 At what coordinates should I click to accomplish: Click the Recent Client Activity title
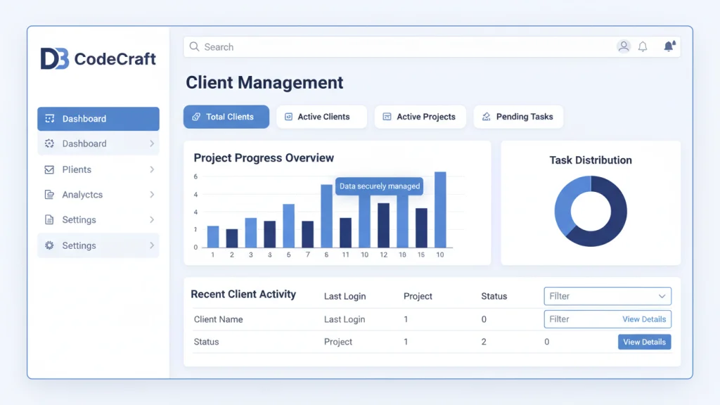pos(243,295)
